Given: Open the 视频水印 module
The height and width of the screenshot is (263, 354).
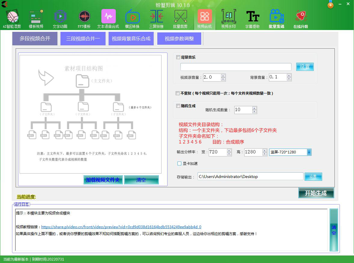Looking at the screenshot, I should tap(229, 18).
